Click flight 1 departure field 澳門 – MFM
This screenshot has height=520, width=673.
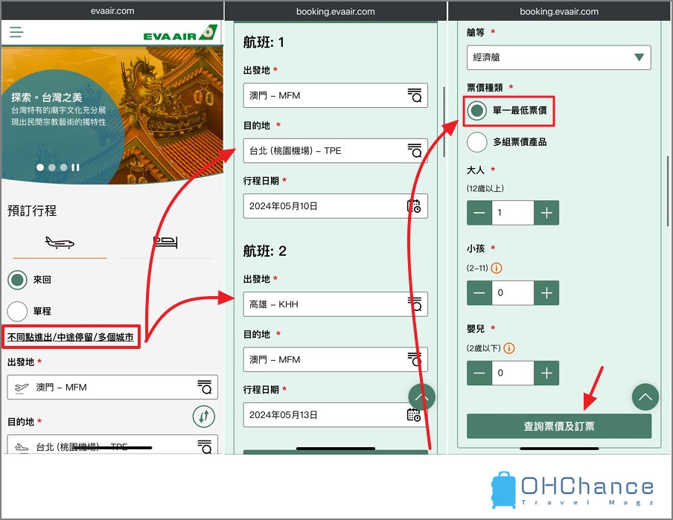pos(335,95)
